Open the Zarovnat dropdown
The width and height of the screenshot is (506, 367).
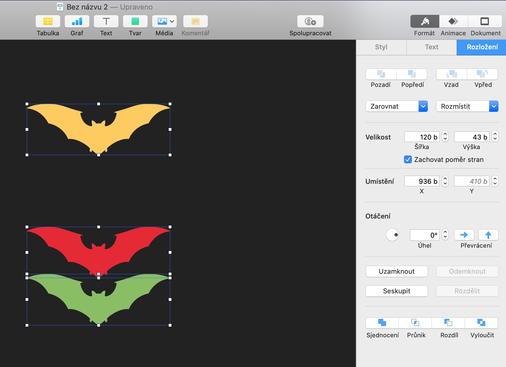[x=397, y=106]
